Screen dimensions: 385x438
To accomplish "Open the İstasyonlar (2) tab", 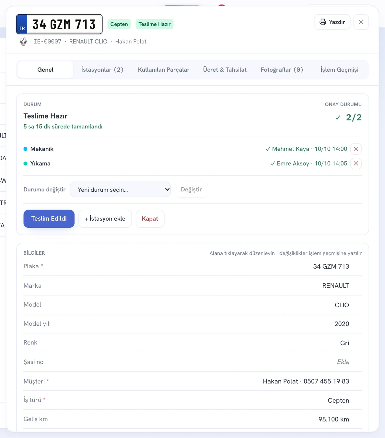I will coord(102,70).
